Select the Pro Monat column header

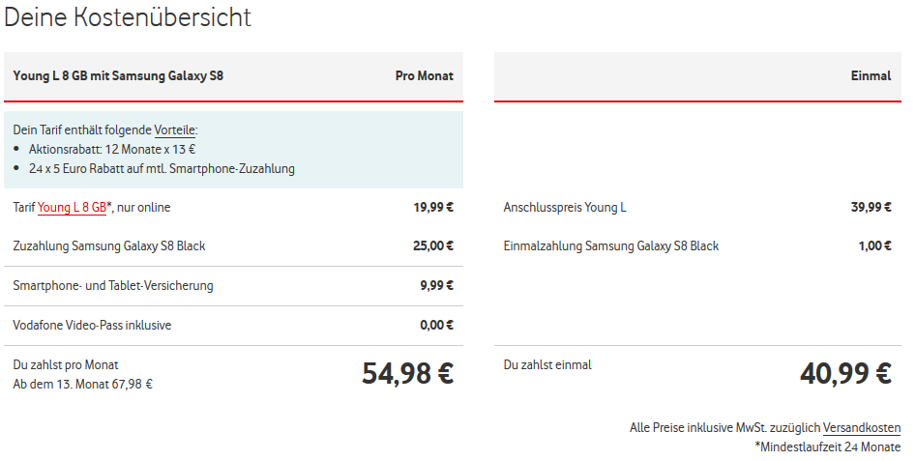pos(424,75)
